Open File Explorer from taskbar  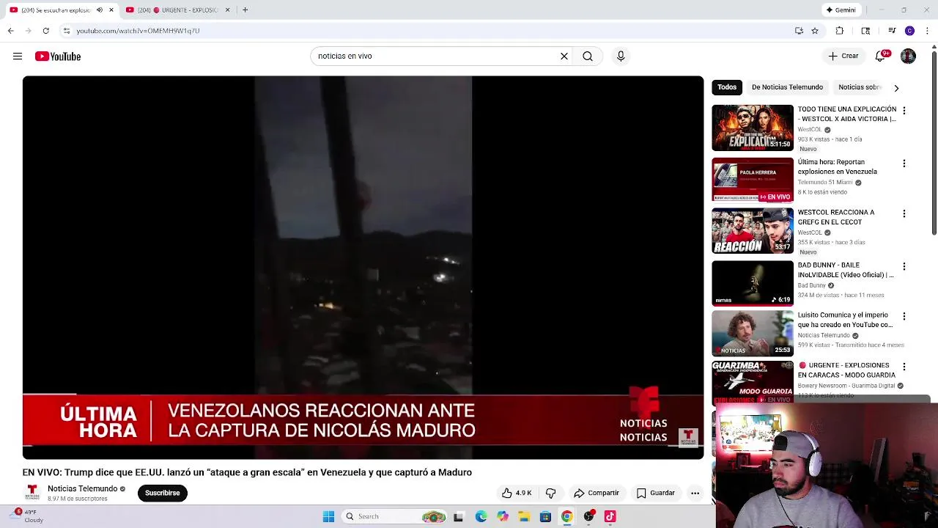pos(524,516)
